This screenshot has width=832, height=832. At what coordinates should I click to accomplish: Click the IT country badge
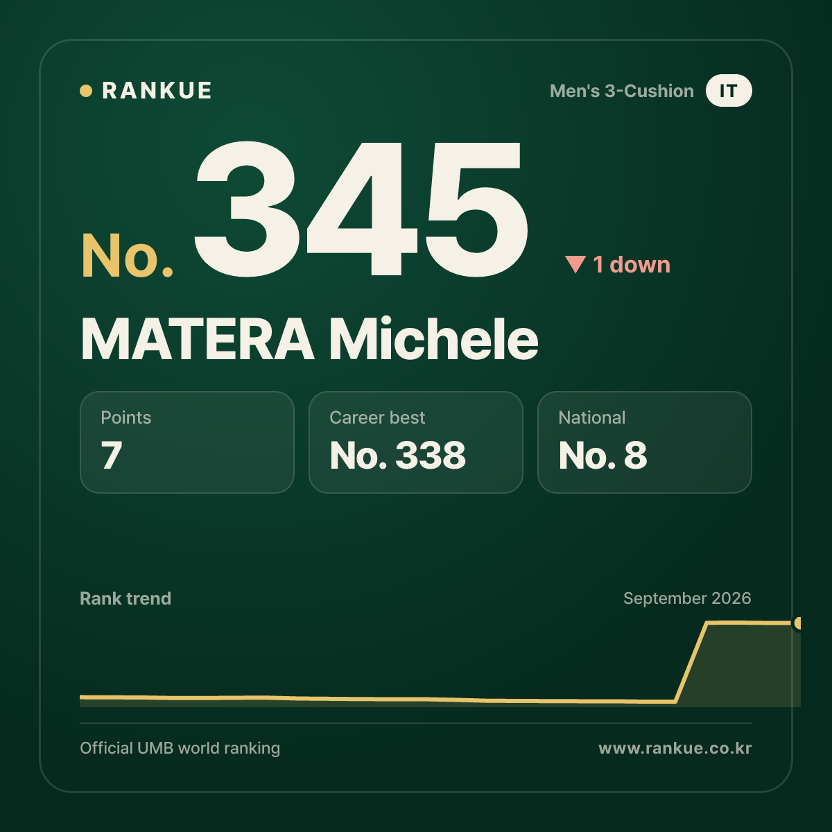[729, 91]
